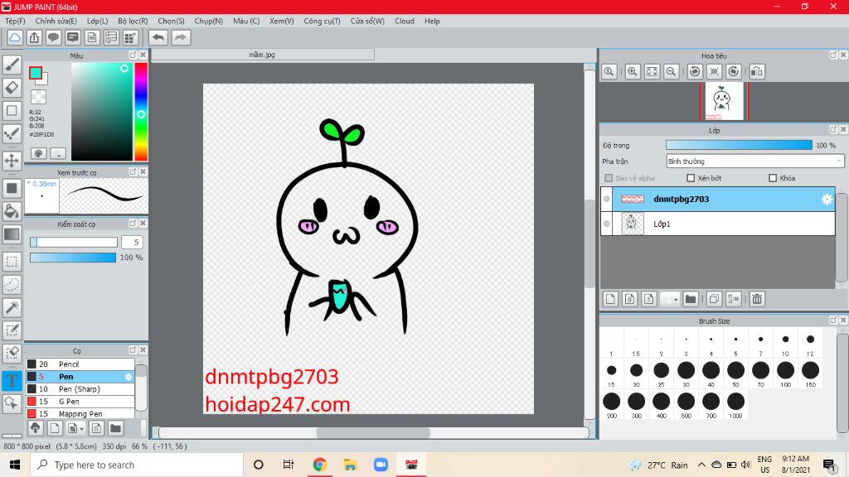Select the Select Eraser tool
849x477 pixels.
click(x=12, y=354)
